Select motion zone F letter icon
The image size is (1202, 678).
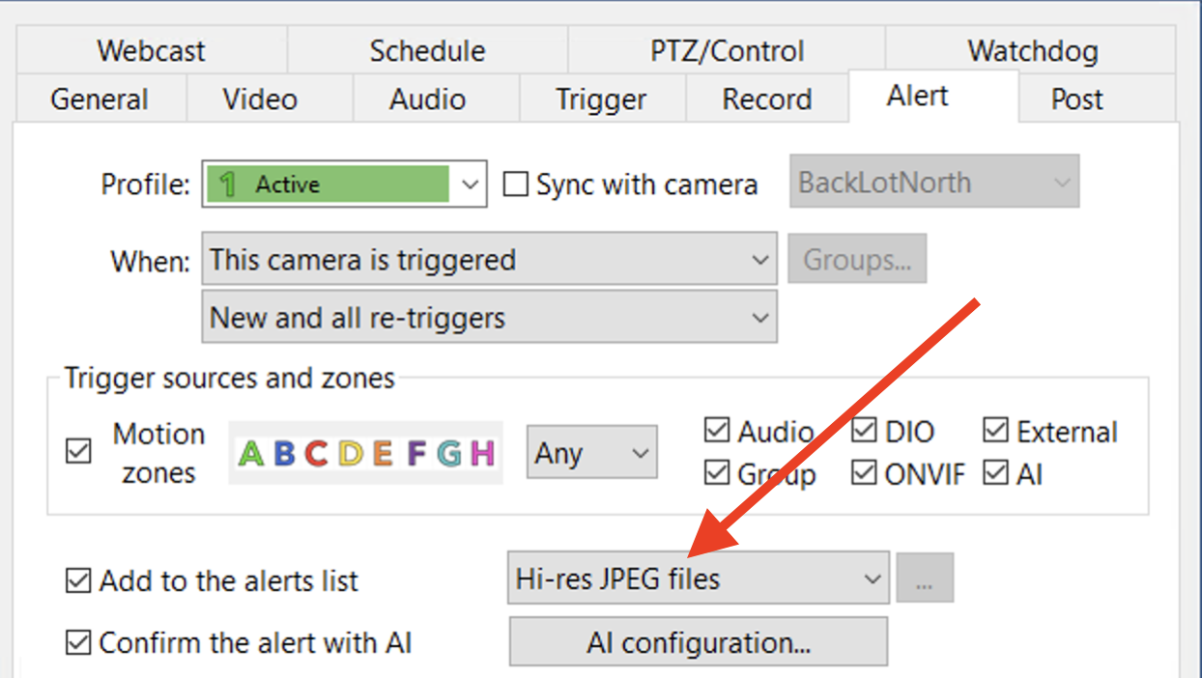(x=416, y=453)
